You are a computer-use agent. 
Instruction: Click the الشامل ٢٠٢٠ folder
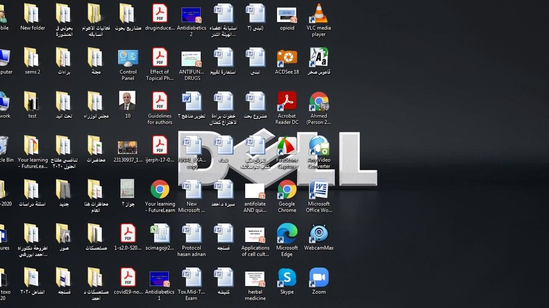tap(33, 281)
